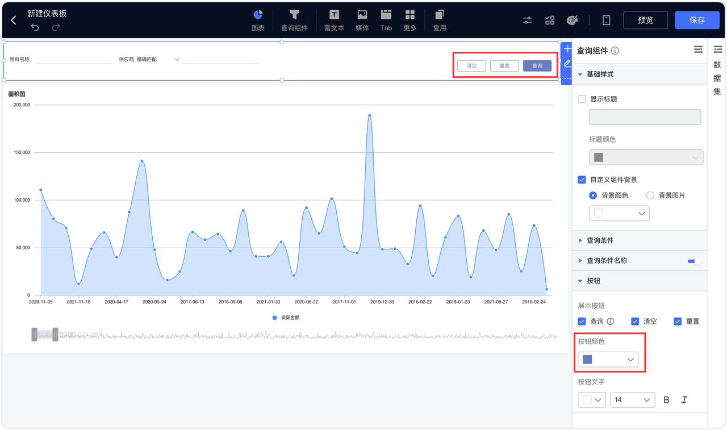Screen dimensions: 727x430
Task: Open the background color dropdown
Action: click(619, 214)
